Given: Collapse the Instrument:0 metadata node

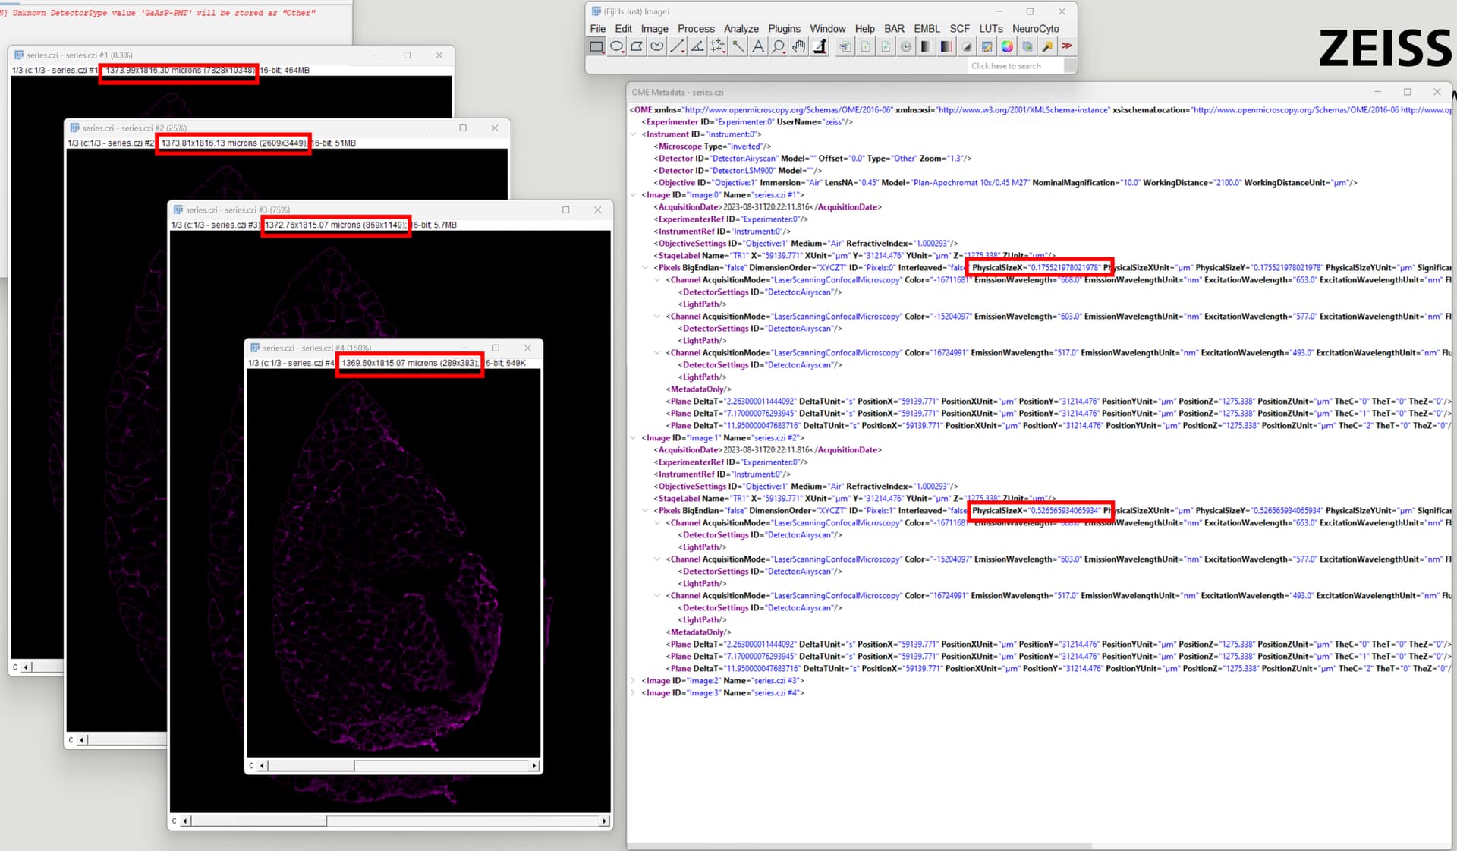Looking at the screenshot, I should pos(634,134).
